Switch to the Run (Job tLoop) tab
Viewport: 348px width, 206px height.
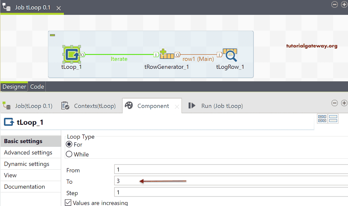215,106
